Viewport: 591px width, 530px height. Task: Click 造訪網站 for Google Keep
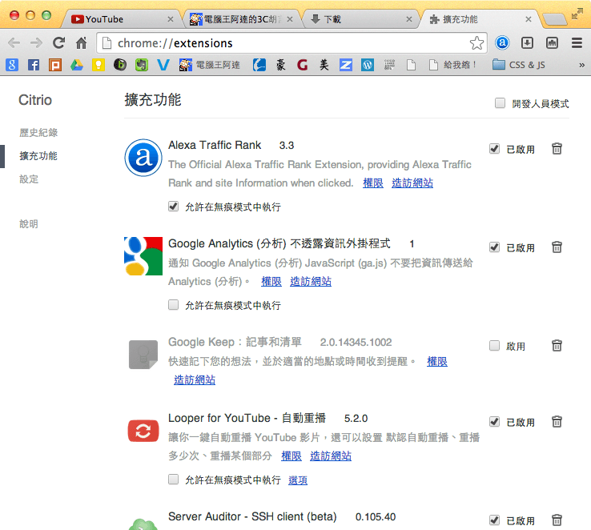point(195,379)
